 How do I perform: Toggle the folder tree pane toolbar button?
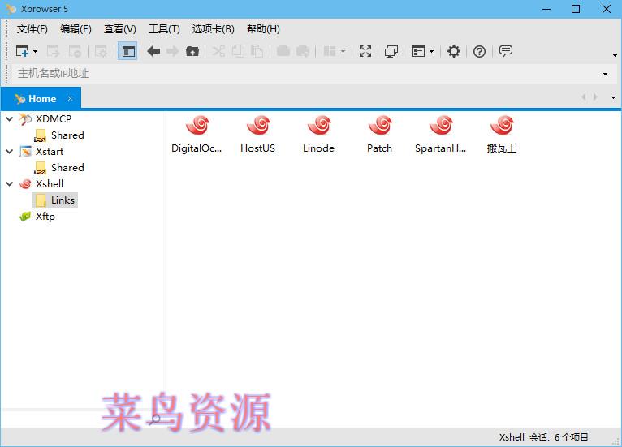(x=128, y=52)
